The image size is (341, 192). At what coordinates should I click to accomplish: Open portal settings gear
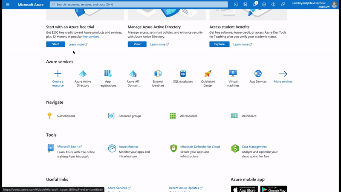pos(264,4)
